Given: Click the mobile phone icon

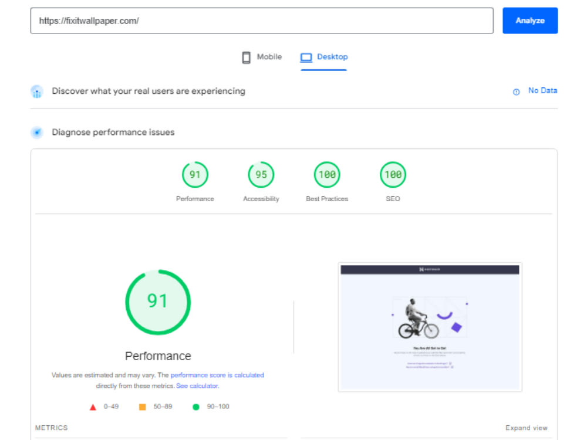Looking at the screenshot, I should pyautogui.click(x=247, y=57).
